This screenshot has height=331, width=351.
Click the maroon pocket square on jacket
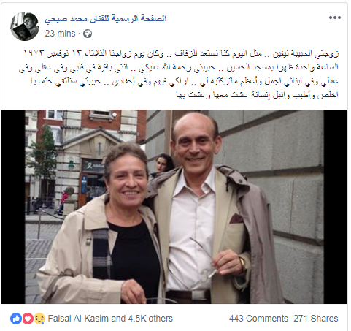pyautogui.click(x=236, y=218)
